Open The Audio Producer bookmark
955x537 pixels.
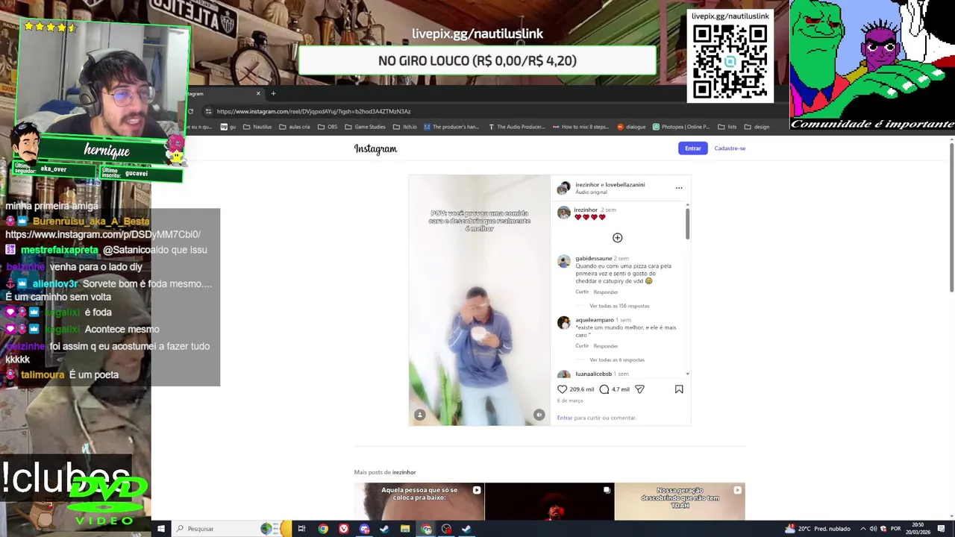[x=516, y=127]
